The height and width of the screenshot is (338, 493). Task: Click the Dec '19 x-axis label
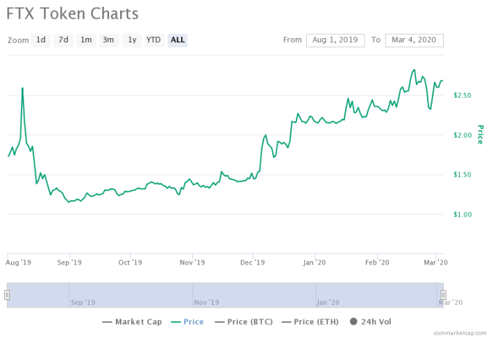pyautogui.click(x=253, y=263)
